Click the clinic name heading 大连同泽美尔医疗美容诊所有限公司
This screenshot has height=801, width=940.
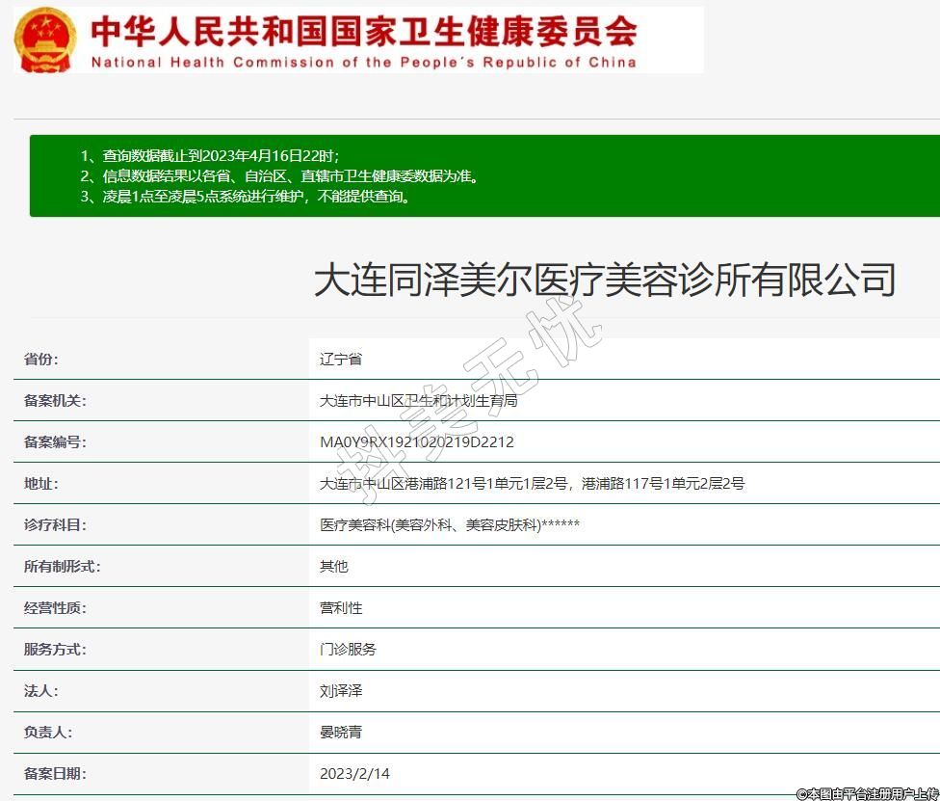[605, 280]
